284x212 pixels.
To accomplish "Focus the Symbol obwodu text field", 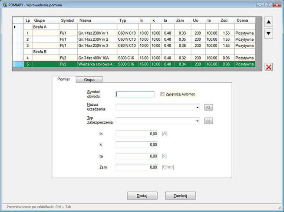I will click(x=135, y=94).
